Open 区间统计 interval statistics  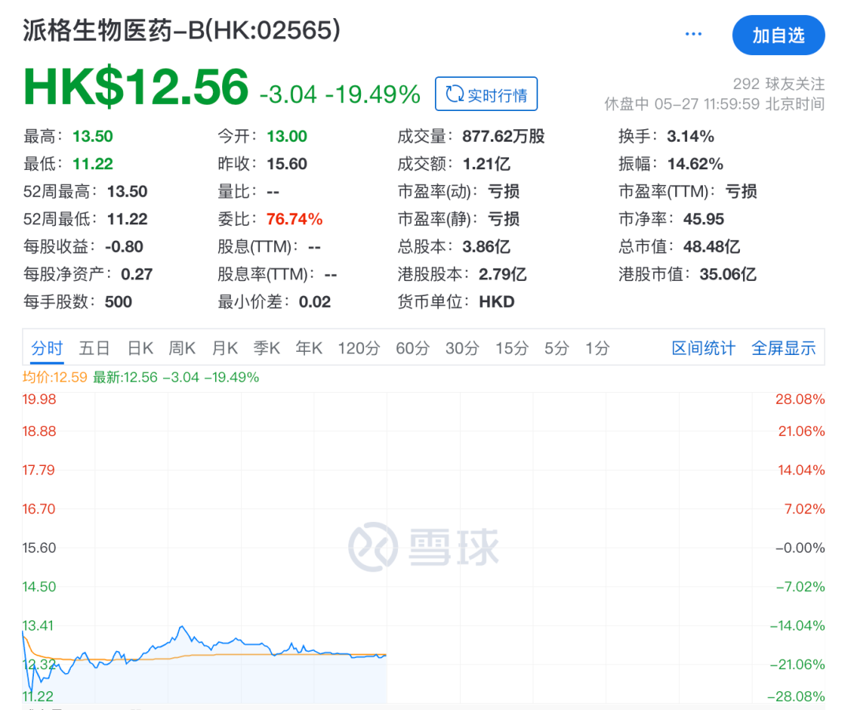[x=703, y=348]
